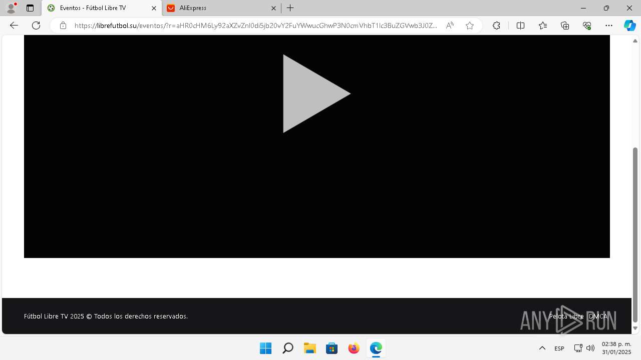Select Microsoft Edge on the taskbar
This screenshot has width=641, height=360.
376,348
